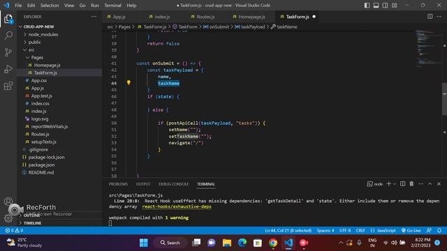447x251 pixels.
Task: Click the feedback icon in status bar
Action: pos(429,231)
